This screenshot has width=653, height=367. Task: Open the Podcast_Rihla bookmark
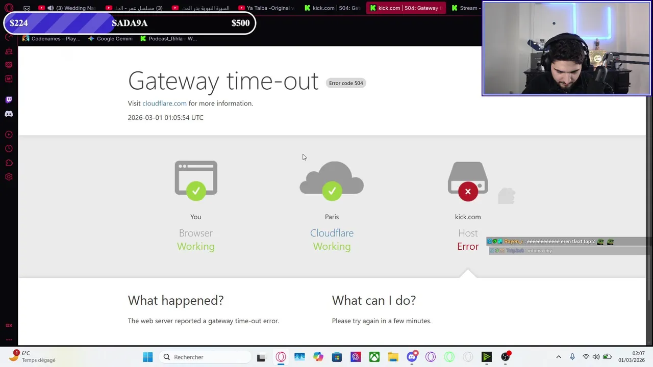pos(168,39)
